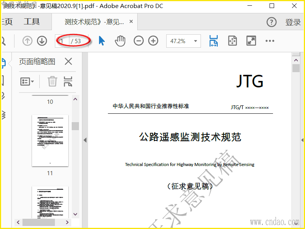Viewport: 305px width, 229px height.
Task: Close the 页面缩略图 panel
Action: 68,61
